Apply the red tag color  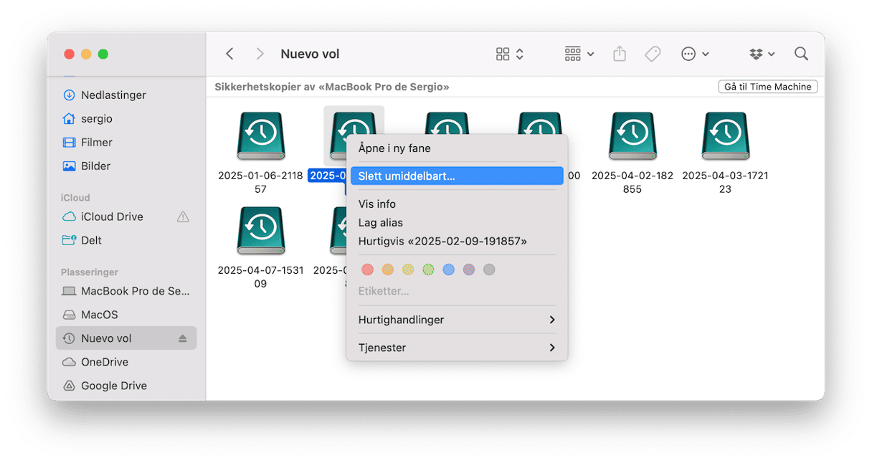point(368,269)
